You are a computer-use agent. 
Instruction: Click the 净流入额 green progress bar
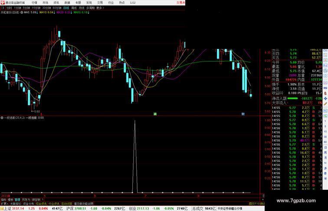(x=292, y=98)
